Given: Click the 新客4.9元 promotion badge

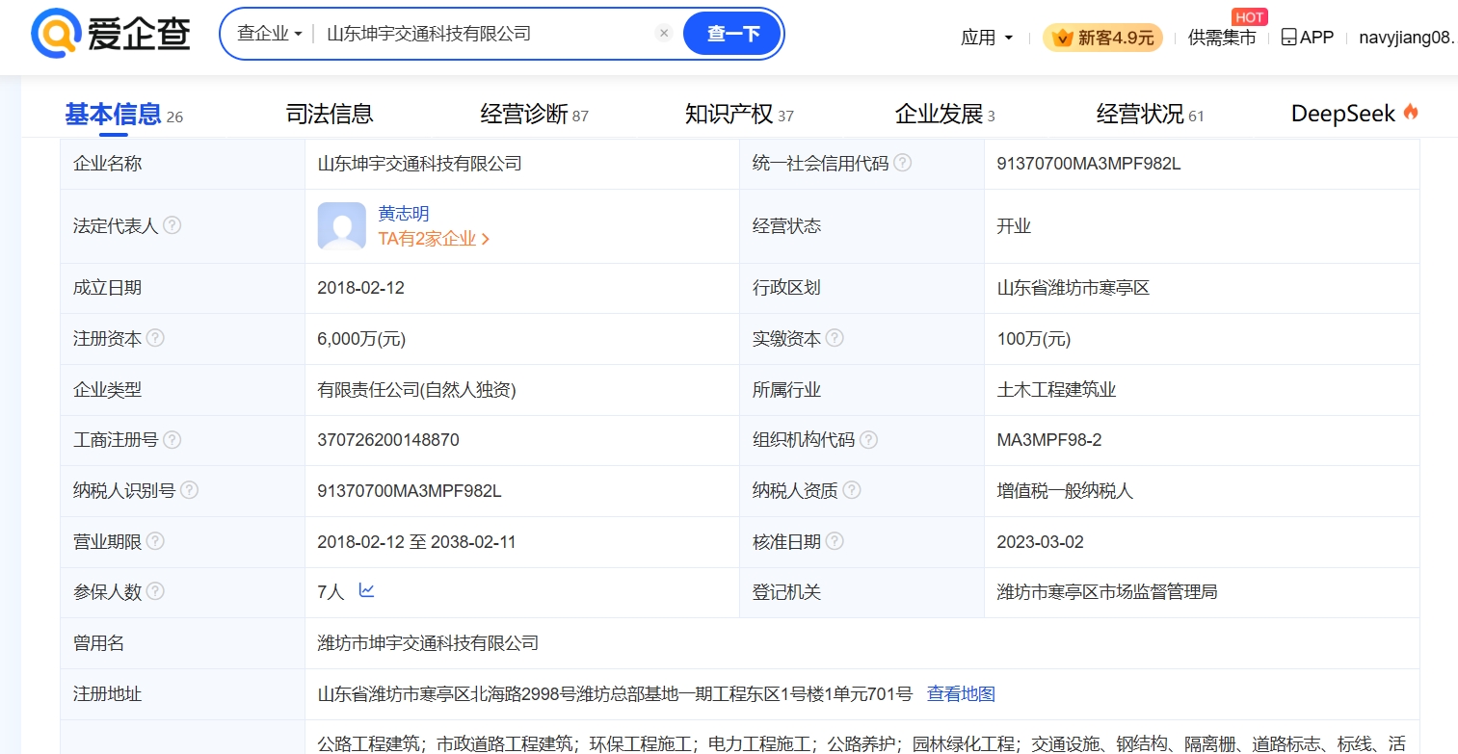Looking at the screenshot, I should point(1102,38).
